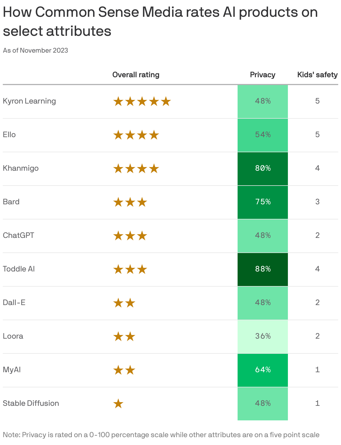Click the 64% privacy cell for MyAI
The image size is (341, 445).
pyautogui.click(x=263, y=370)
